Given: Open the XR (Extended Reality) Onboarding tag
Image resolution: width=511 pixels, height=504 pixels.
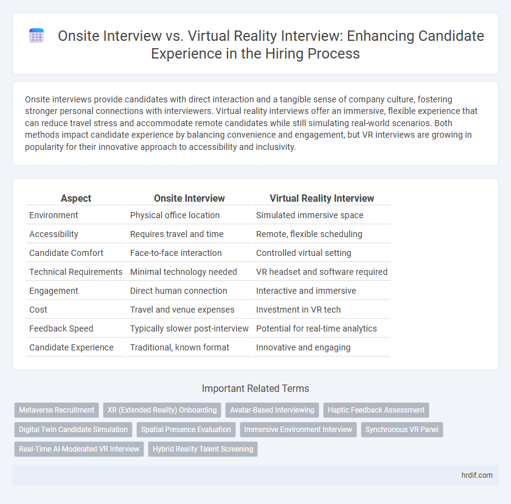Looking at the screenshot, I should (x=162, y=410).
